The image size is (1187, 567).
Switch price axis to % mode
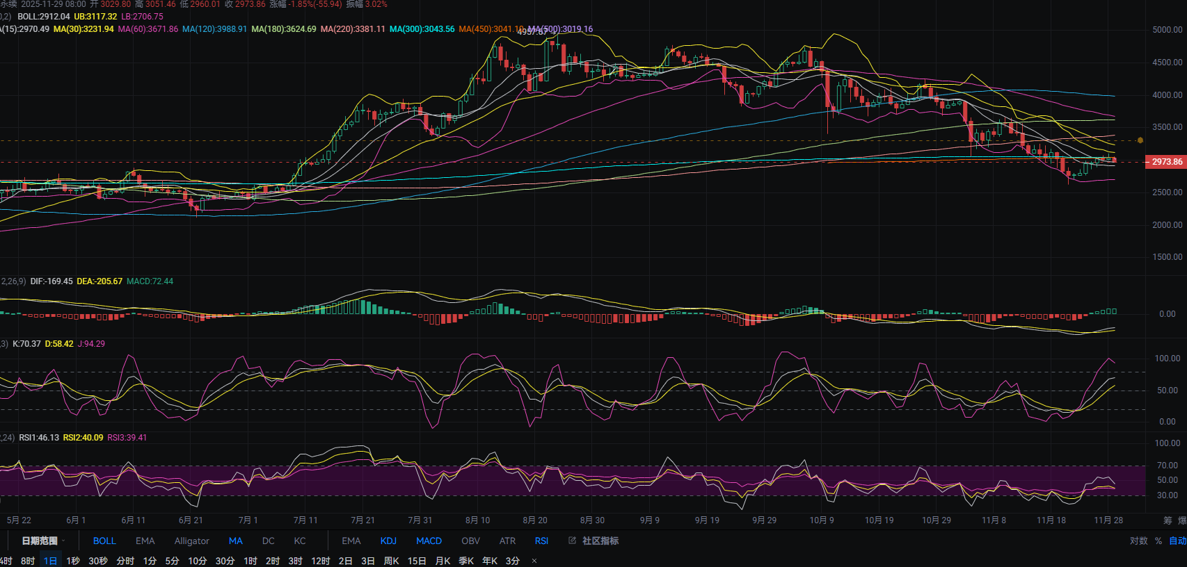point(1158,541)
